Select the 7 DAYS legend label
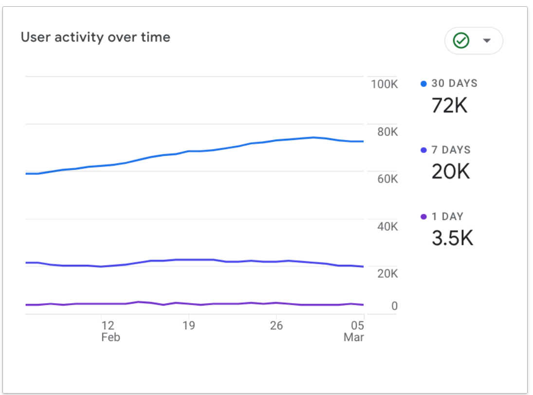The height and width of the screenshot is (395, 533). point(451,150)
